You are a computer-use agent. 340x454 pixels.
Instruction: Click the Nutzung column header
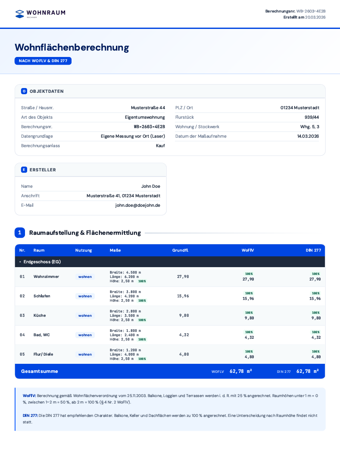click(x=84, y=250)
